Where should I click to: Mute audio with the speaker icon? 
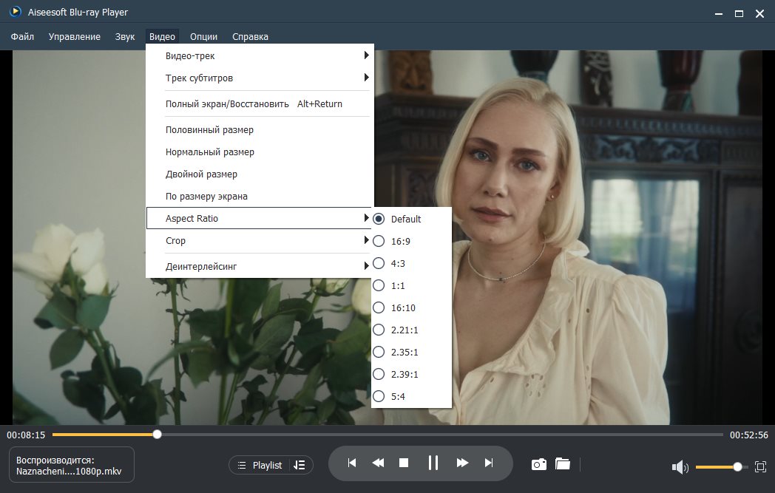679,467
